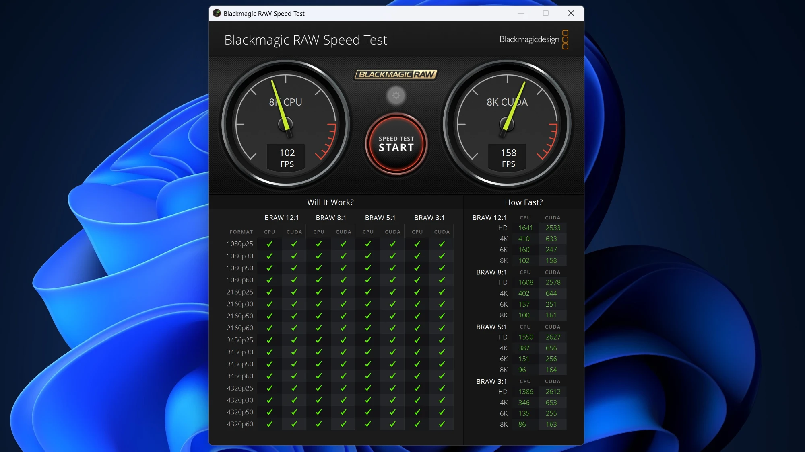805x452 pixels.
Task: Click the 410 BRAW 12:1 4K CPU value
Action: point(524,239)
